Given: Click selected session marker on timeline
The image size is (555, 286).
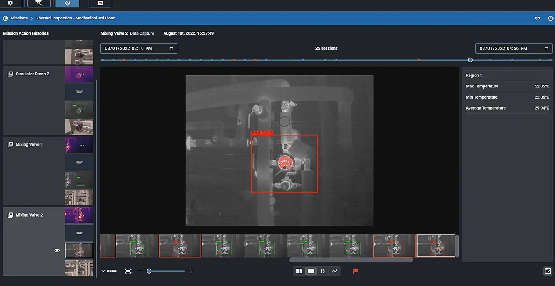Looking at the screenshot, I should (x=470, y=60).
